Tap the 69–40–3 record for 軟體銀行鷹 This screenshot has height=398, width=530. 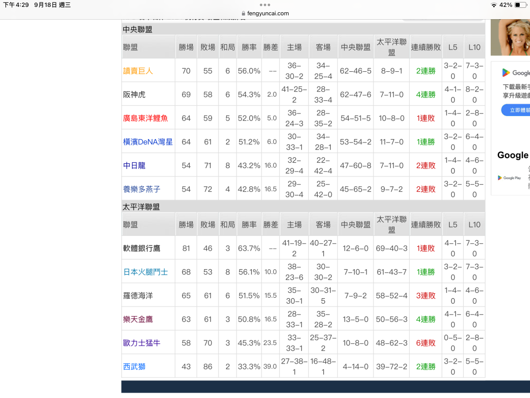[x=392, y=248]
